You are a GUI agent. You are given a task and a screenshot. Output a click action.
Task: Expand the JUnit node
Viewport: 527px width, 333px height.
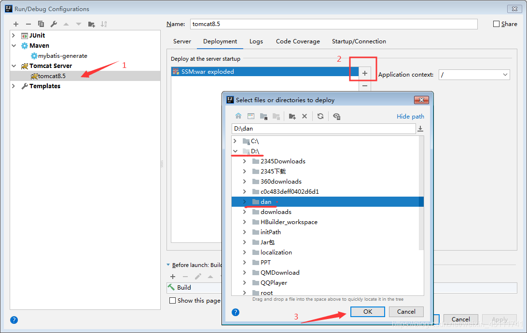click(x=14, y=35)
